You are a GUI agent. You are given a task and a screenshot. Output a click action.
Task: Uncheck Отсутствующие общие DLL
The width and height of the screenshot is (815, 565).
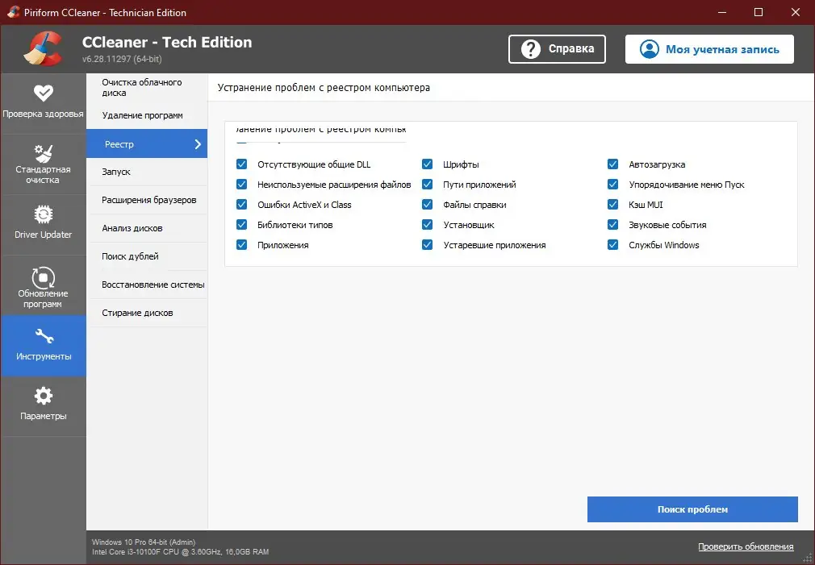[x=241, y=164]
